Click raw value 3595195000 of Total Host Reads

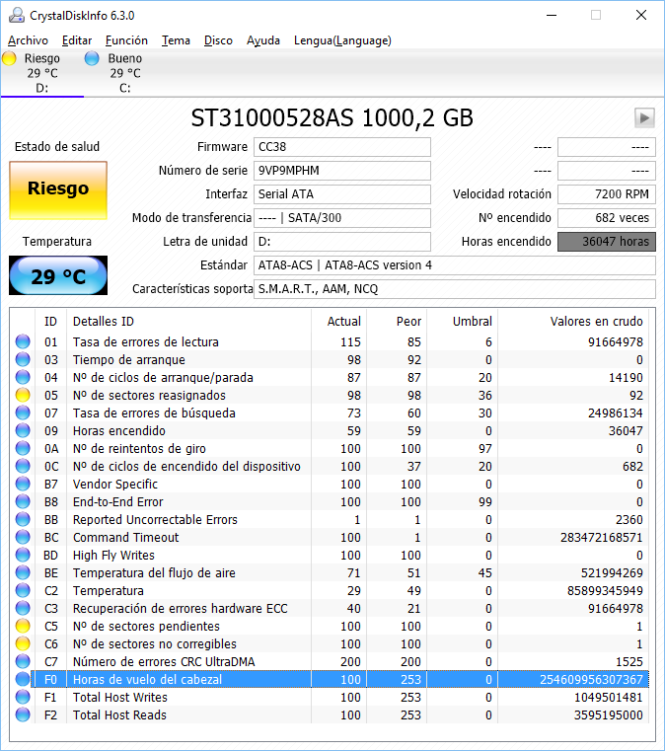point(608,714)
